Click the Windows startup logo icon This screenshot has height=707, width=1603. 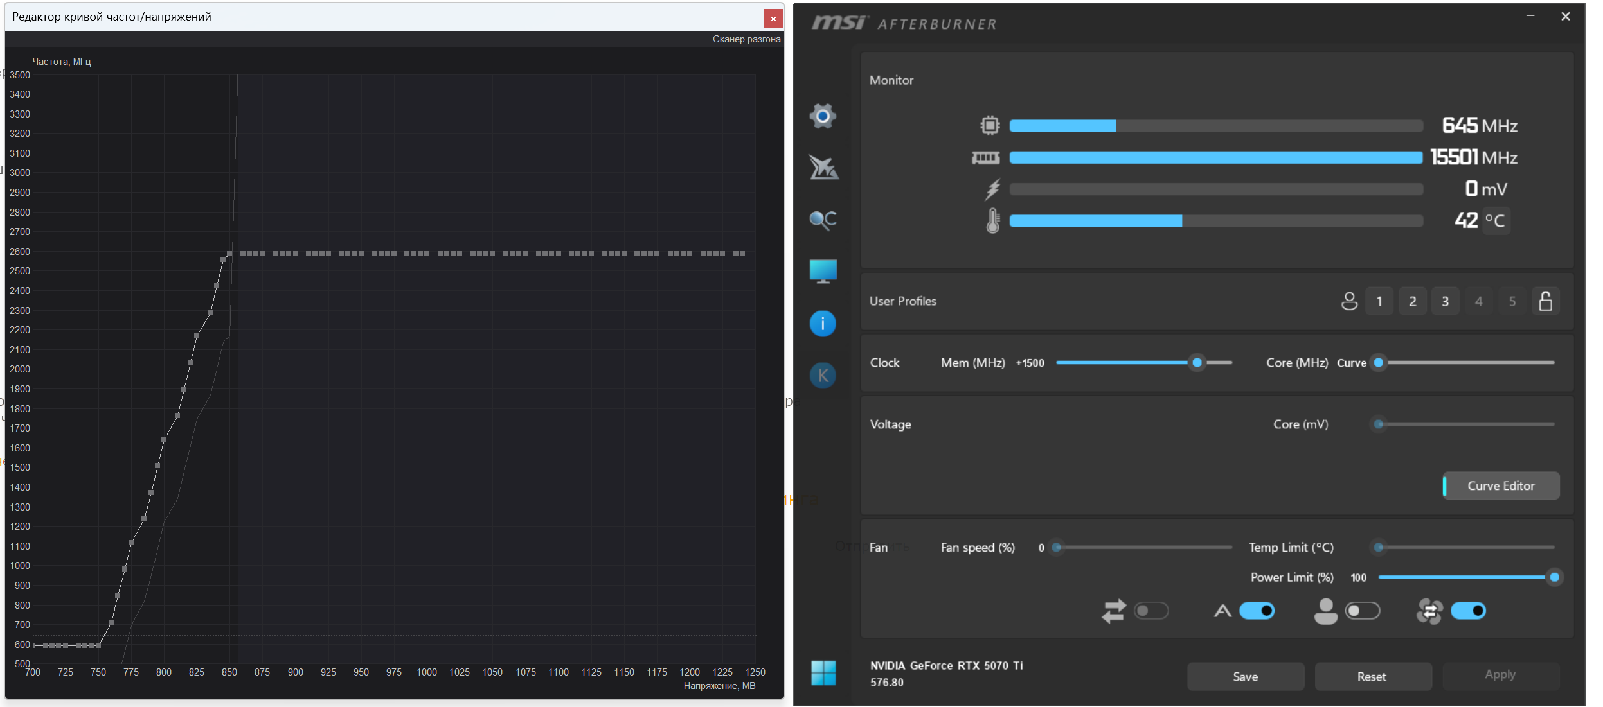coord(823,673)
